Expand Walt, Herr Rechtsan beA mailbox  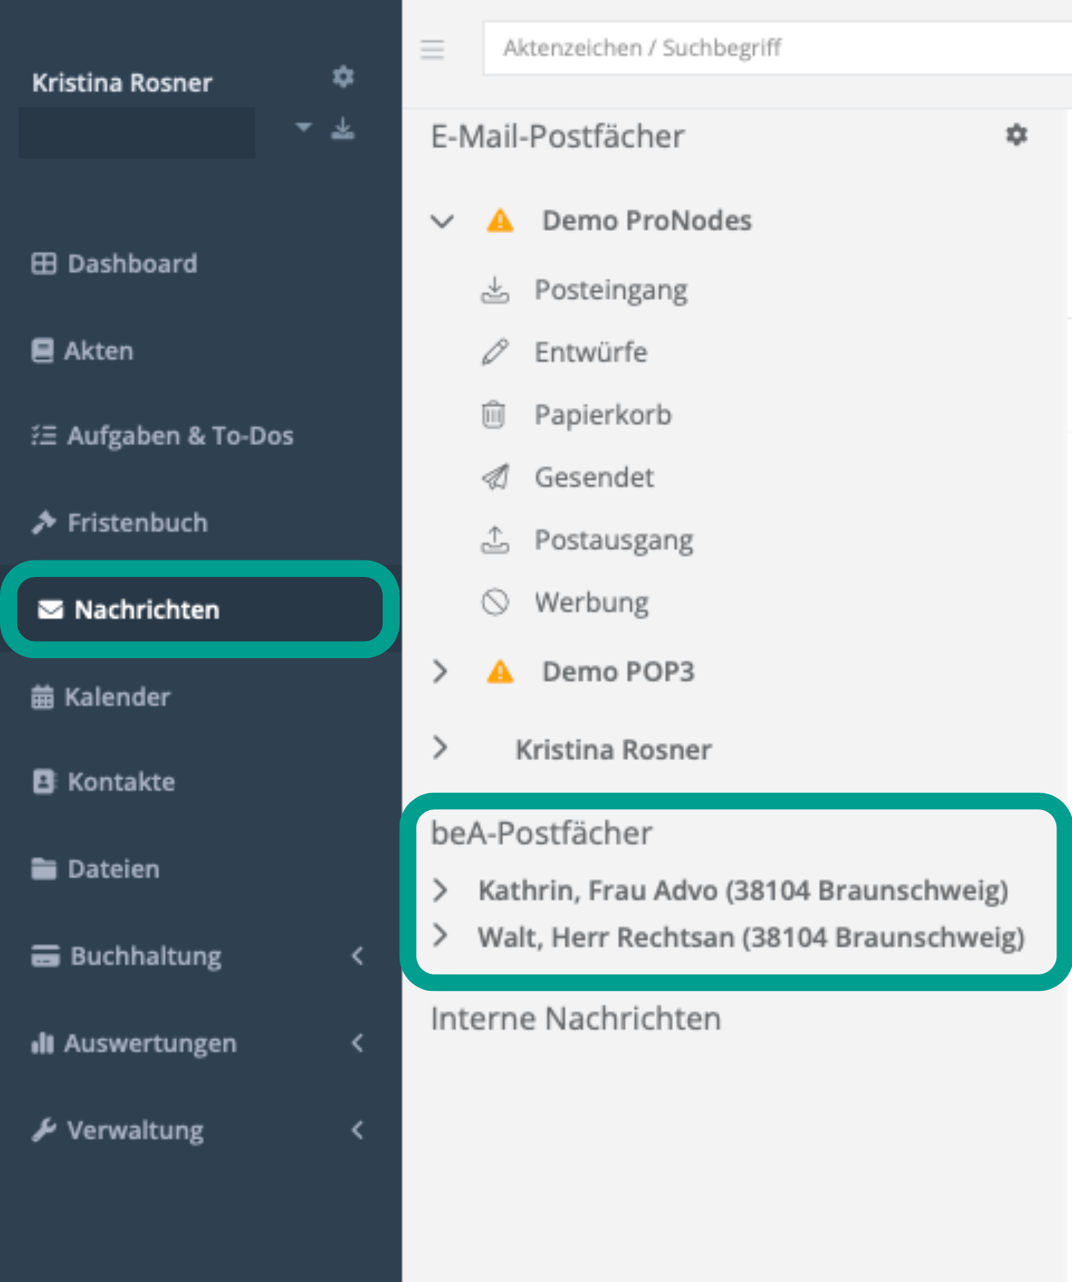(x=441, y=936)
